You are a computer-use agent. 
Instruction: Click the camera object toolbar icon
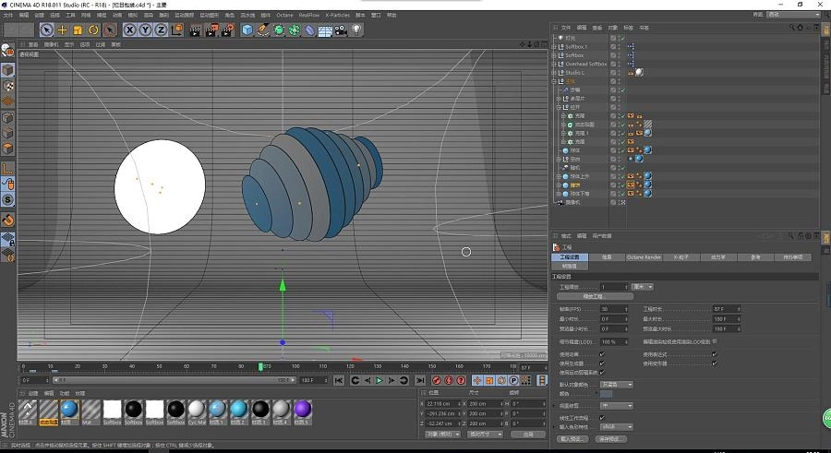[341, 30]
